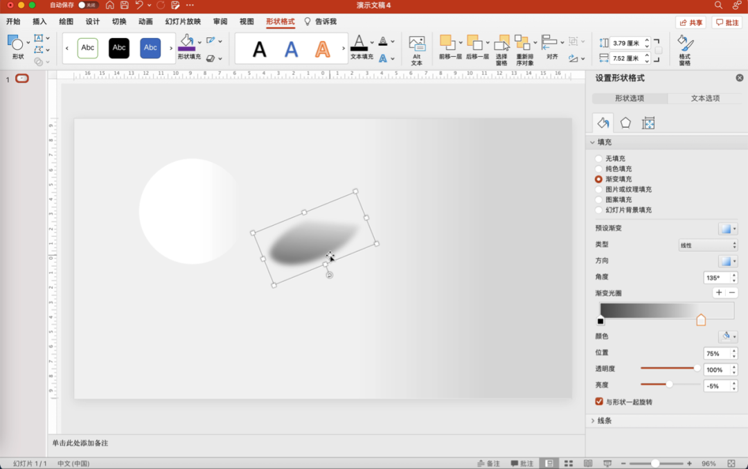The width and height of the screenshot is (748, 469).
Task: Open the 方向 dropdown
Action: coord(728,261)
